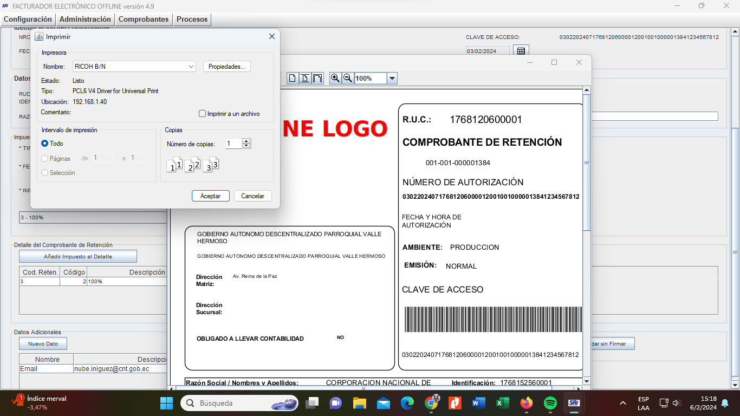Image resolution: width=740 pixels, height=416 pixels.
Task: Click the Añadir Impuesto al Detalle button
Action: (78, 256)
